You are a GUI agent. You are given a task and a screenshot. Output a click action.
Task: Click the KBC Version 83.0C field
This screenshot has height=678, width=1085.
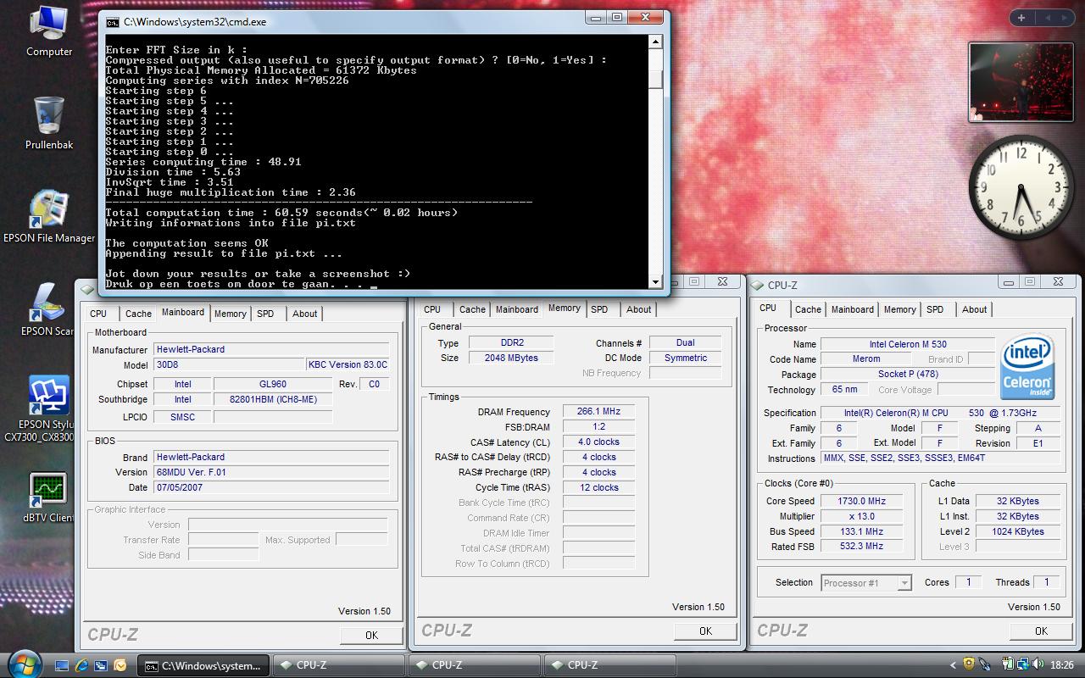point(348,364)
